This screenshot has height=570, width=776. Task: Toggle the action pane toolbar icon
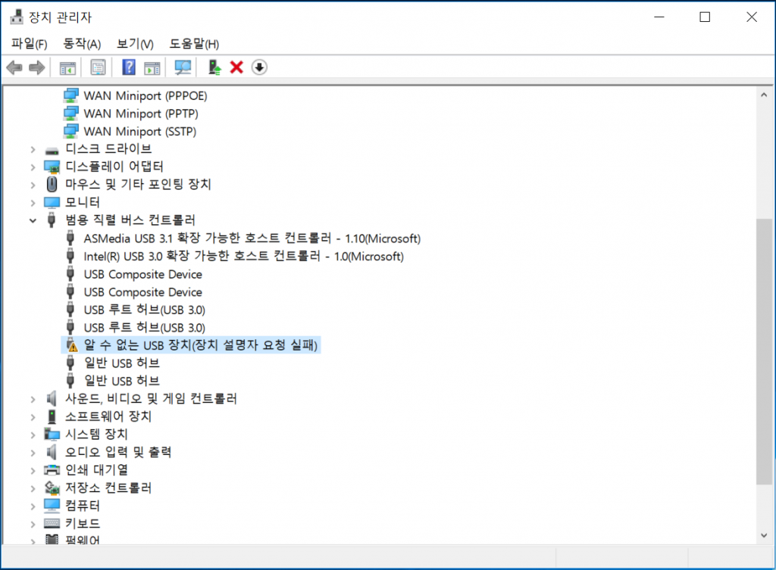[152, 67]
